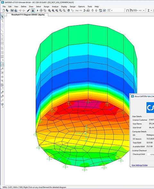
Task: Select the Draw Special Joint tool
Action: tap(2, 26)
